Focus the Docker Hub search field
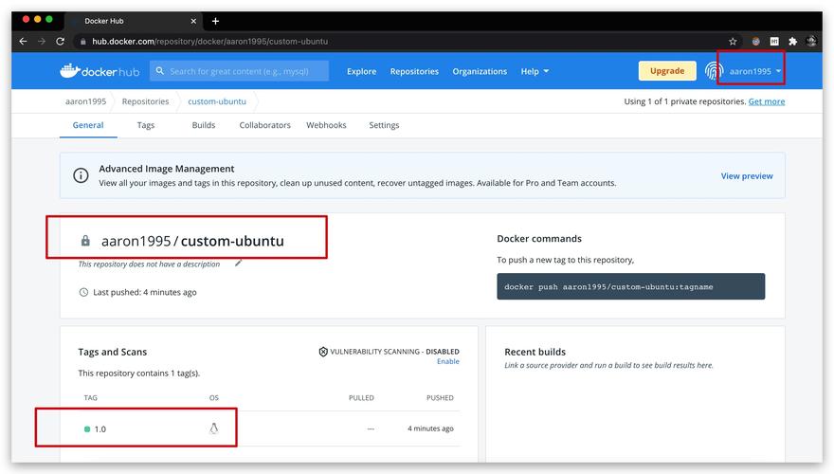This screenshot has height=474, width=834. [240, 71]
